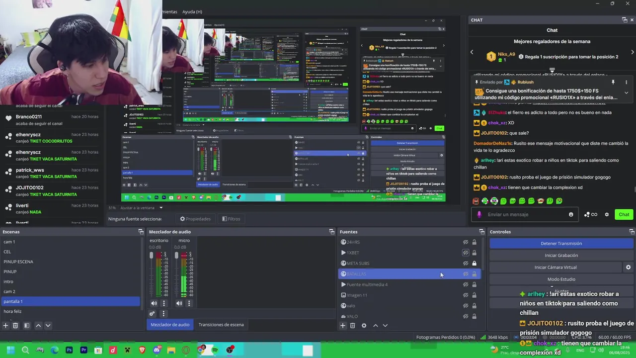Move selected source up in Fuentes

pyautogui.click(x=375, y=326)
